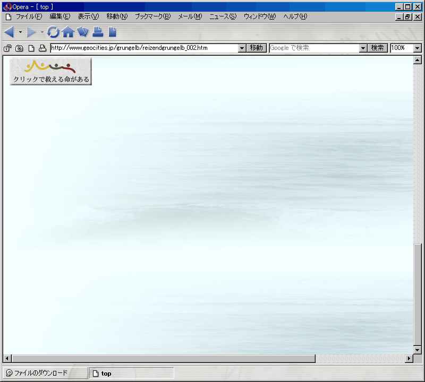Click the print preview icon beside address bar
This screenshot has width=425, height=382.
(x=42, y=48)
